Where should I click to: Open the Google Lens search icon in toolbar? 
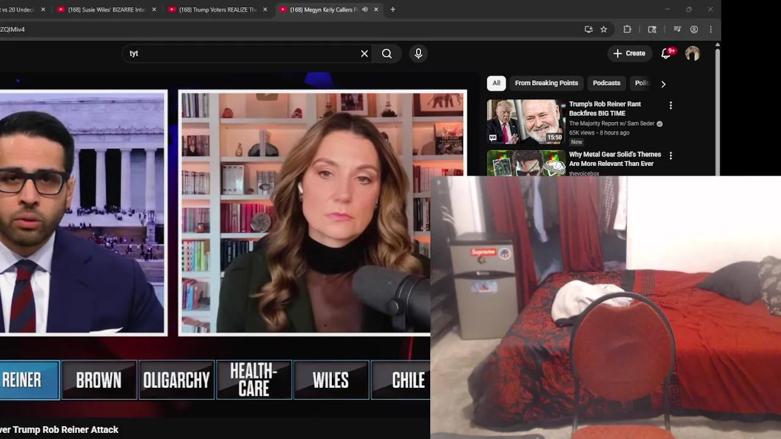[x=652, y=29]
